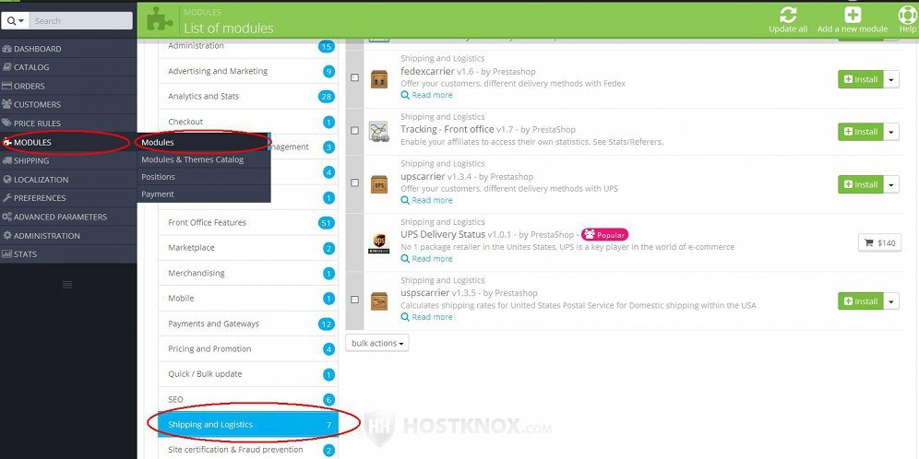The width and height of the screenshot is (919, 459).
Task: Click the magnifier icon beside upscarrier Read more
Action: point(405,200)
